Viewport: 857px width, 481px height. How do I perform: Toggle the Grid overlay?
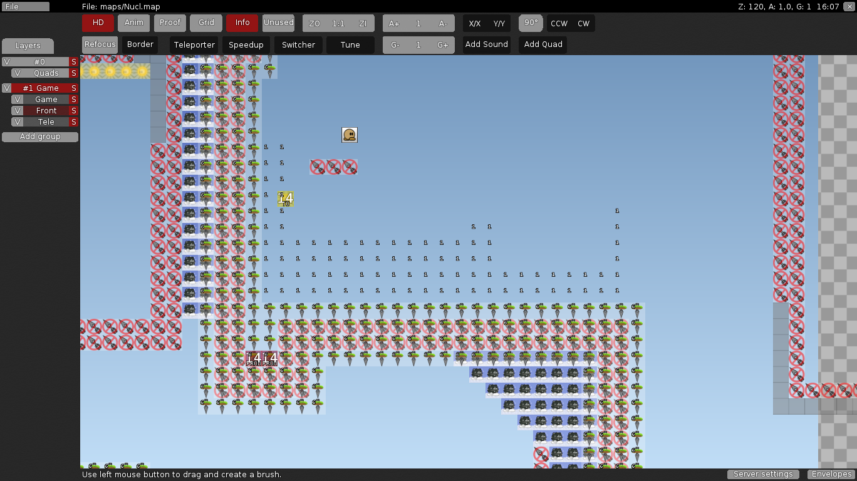205,23
